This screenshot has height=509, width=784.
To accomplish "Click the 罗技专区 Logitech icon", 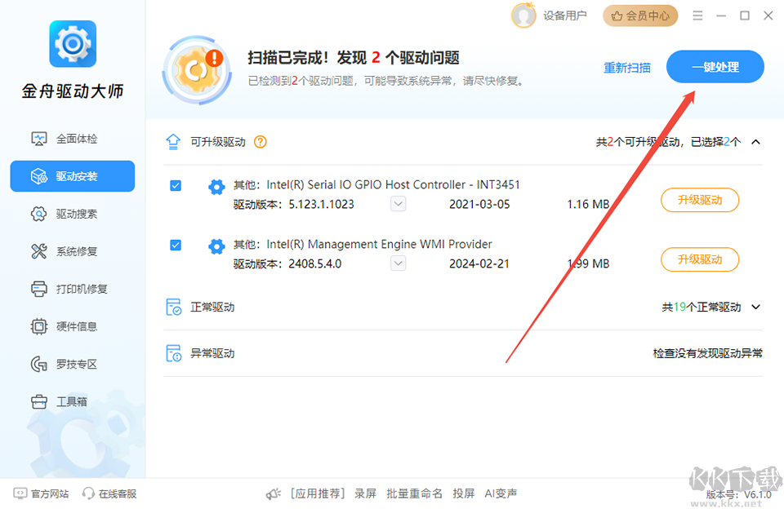I will tap(39, 364).
